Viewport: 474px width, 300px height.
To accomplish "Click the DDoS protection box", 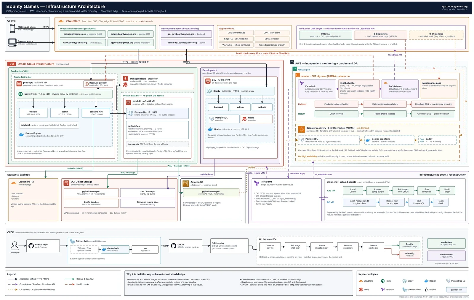I will pyautogui.click(x=272, y=39).
